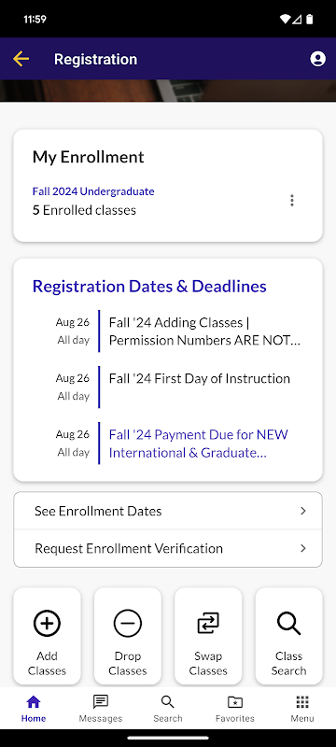This screenshot has width=336, height=747.
Task: Expand See Enrollment Dates chevron
Action: (303, 511)
